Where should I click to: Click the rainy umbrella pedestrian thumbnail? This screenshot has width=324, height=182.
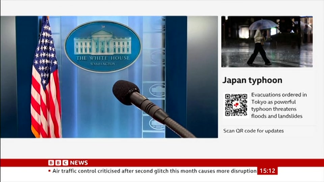pos(267,42)
